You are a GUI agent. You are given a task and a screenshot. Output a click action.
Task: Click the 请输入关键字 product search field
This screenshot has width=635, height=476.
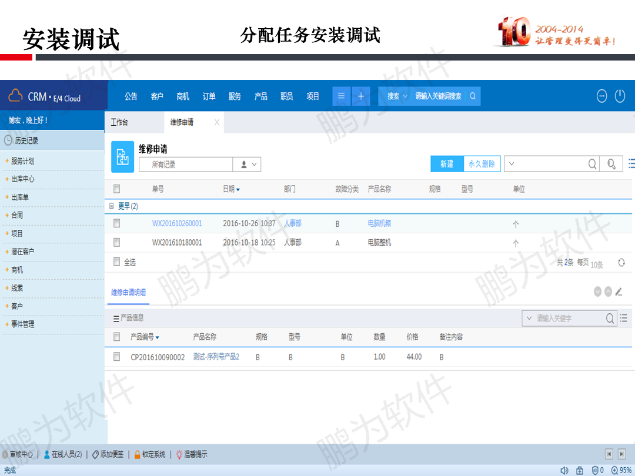click(x=569, y=319)
